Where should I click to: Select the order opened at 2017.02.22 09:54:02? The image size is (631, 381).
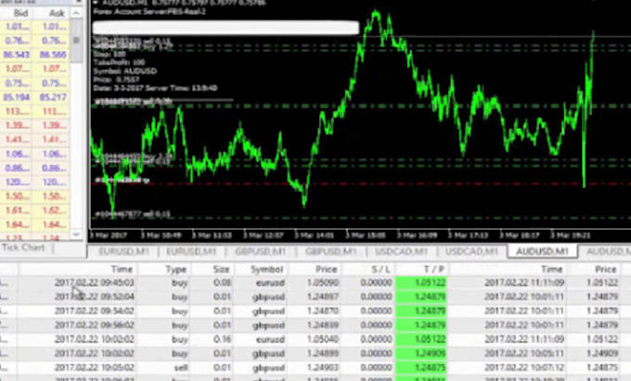(x=315, y=311)
